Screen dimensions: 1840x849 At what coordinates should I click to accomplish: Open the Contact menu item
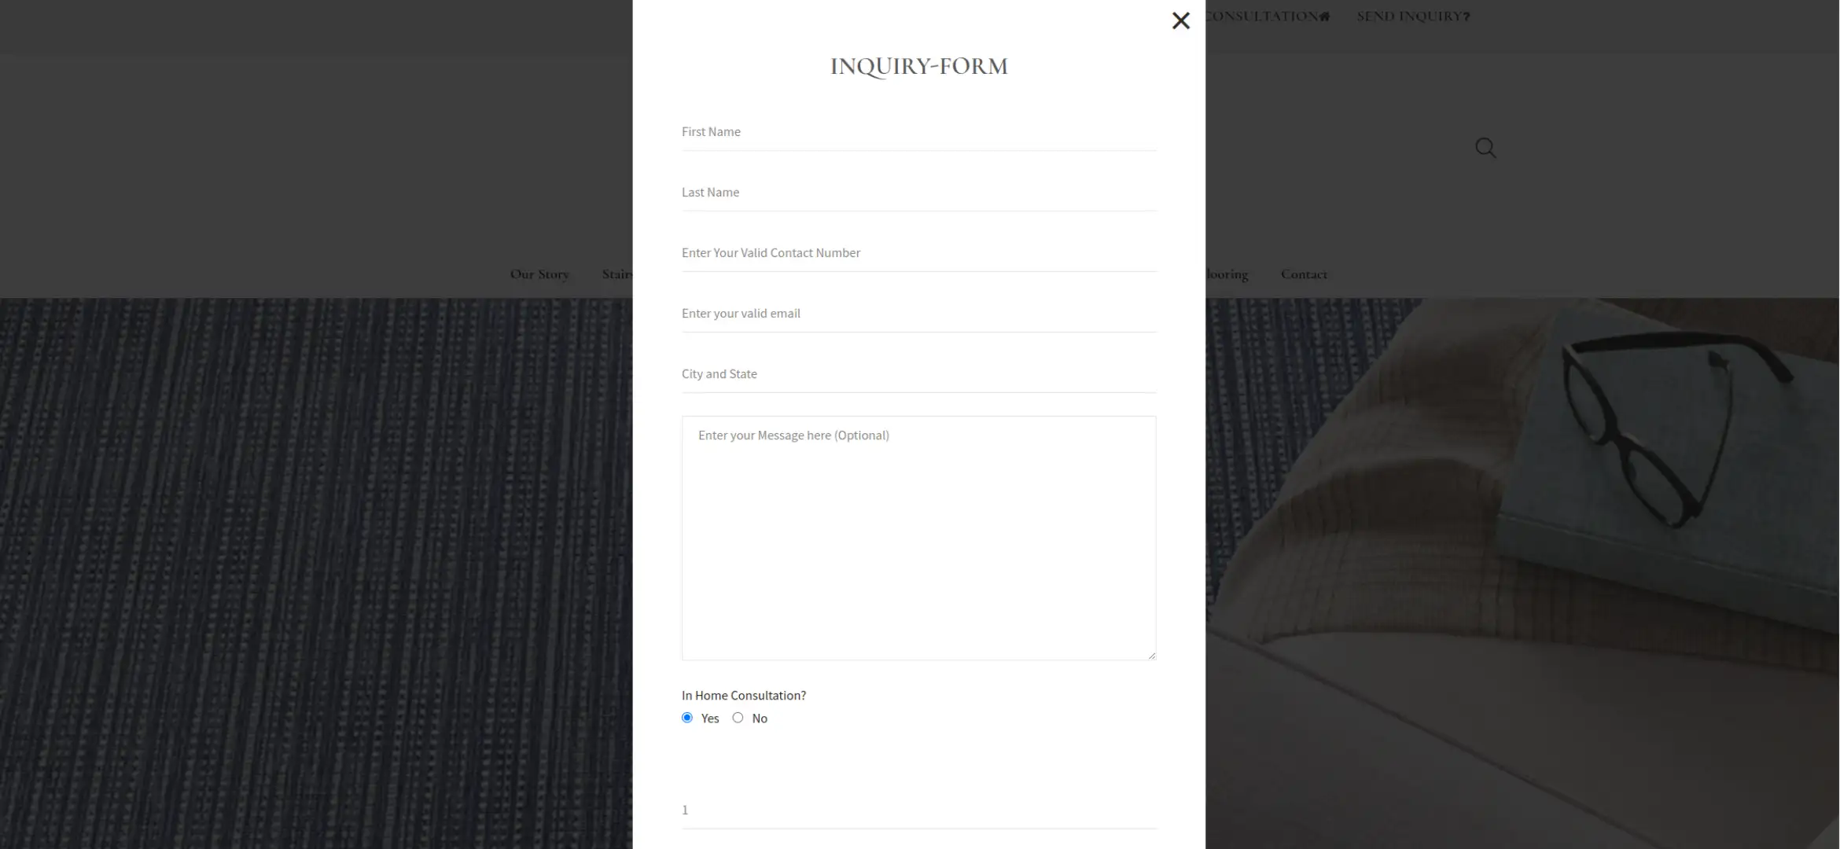pyautogui.click(x=1304, y=274)
